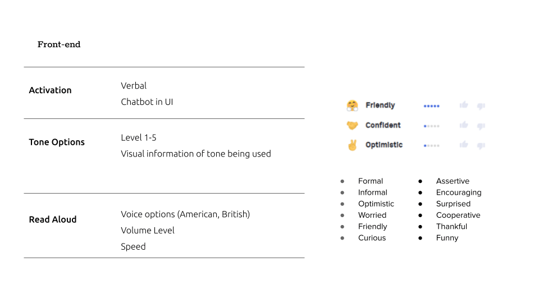Thumbs up the Optimistic tone

tap(464, 144)
